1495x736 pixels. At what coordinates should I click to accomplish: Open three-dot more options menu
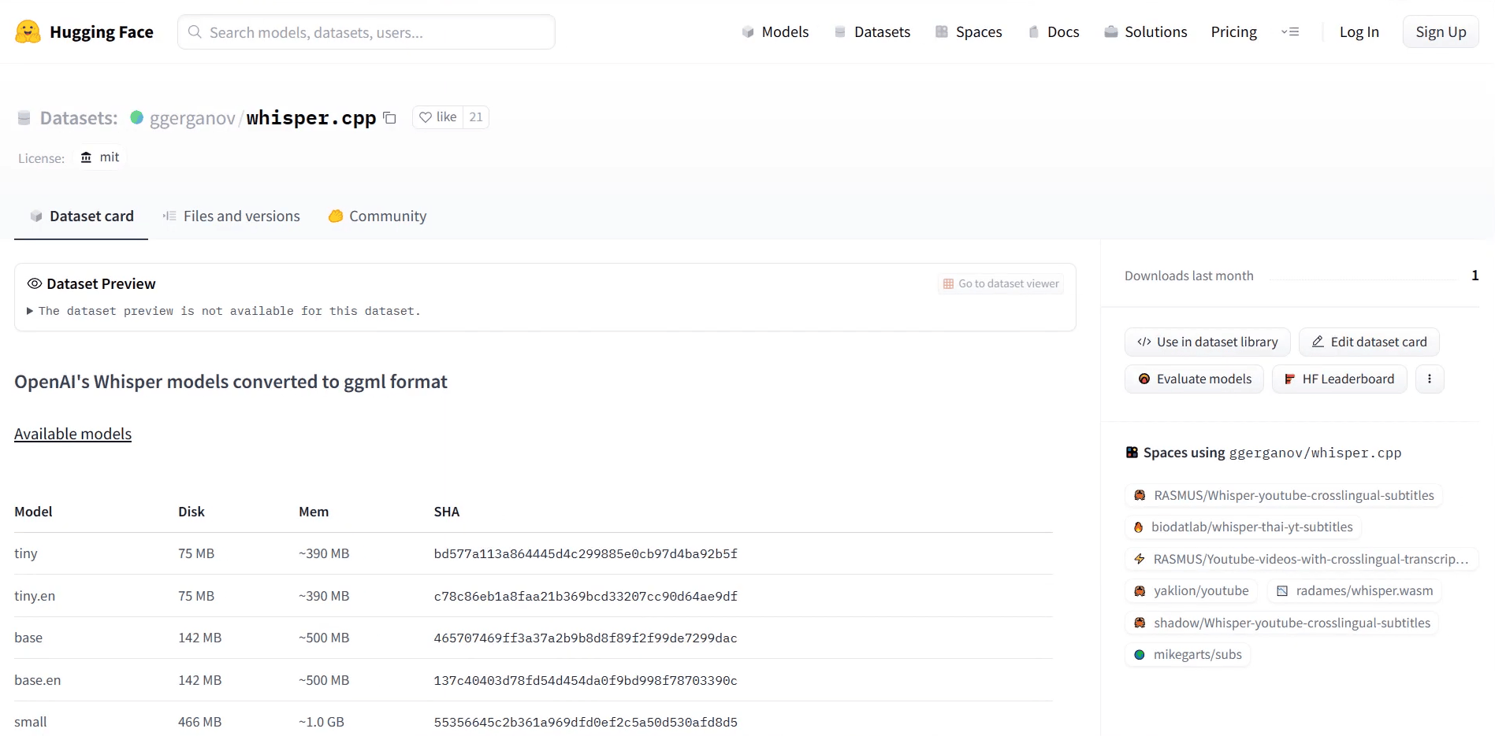click(x=1429, y=379)
